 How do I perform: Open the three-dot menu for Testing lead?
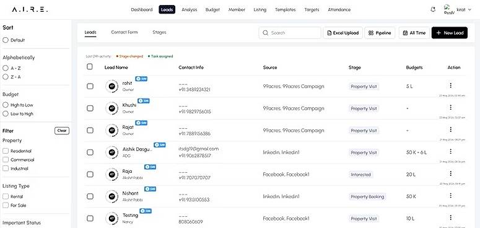pyautogui.click(x=451, y=217)
